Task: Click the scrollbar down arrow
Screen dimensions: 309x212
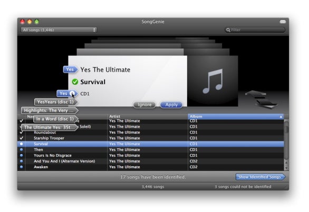Action: point(286,168)
